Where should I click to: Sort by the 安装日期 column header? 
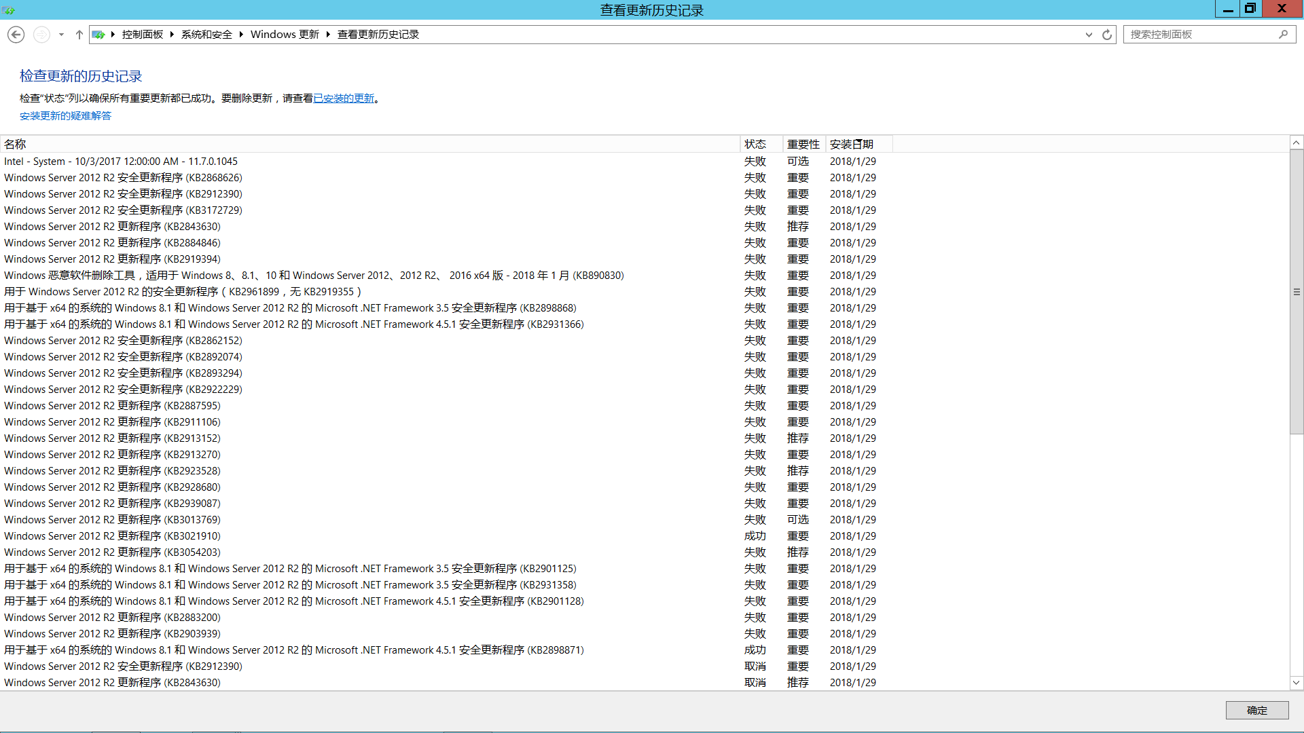coord(851,144)
